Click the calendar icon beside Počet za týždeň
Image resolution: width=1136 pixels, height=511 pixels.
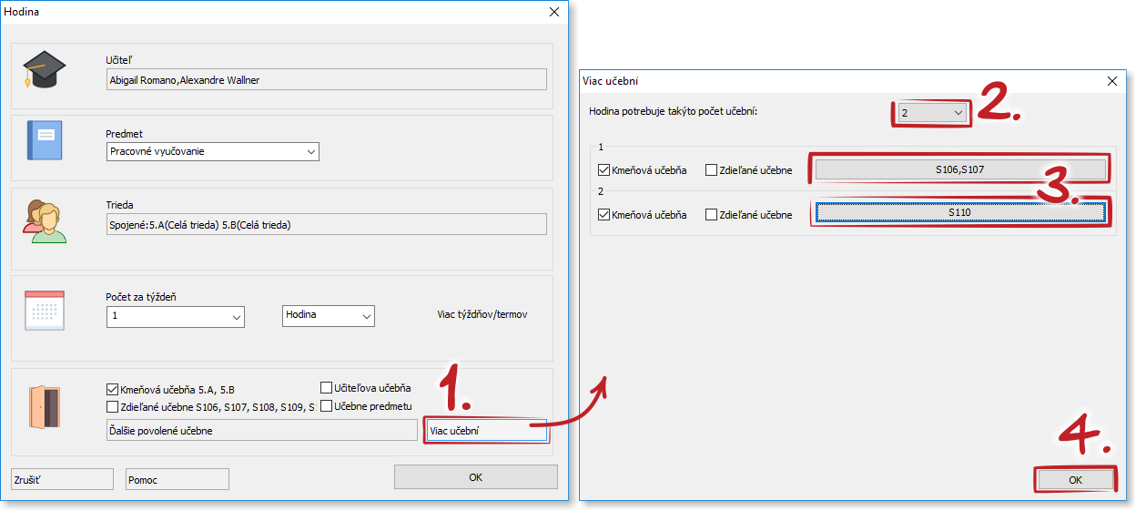[x=44, y=310]
